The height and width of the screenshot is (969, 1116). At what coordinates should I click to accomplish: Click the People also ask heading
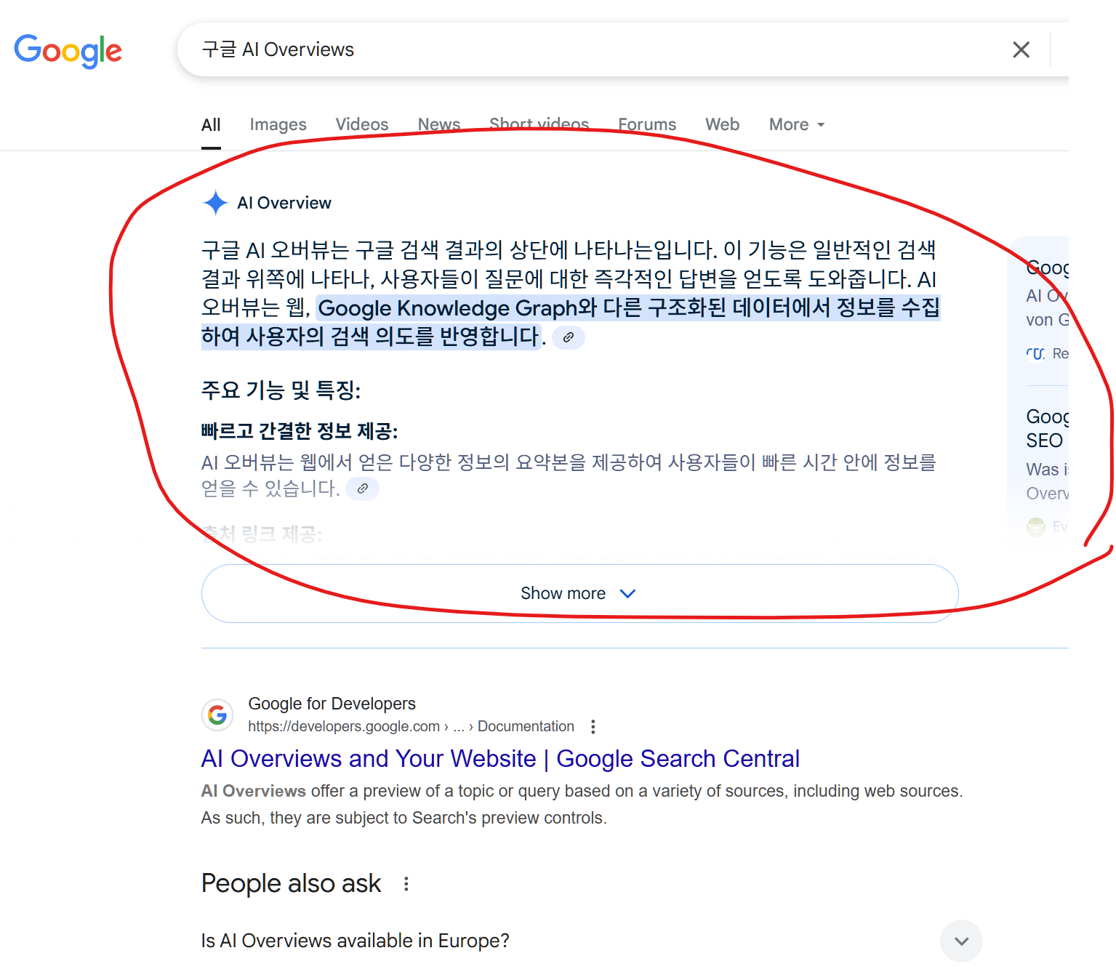[291, 884]
